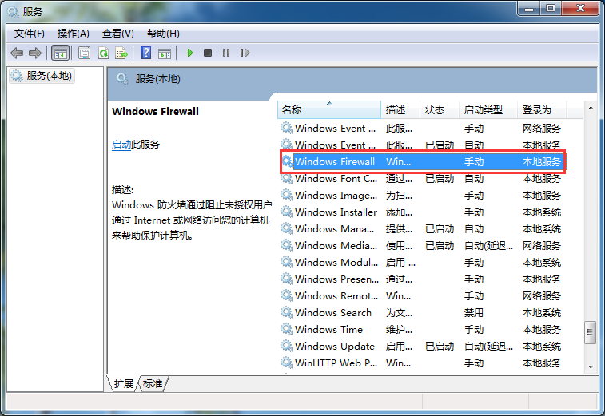This screenshot has width=605, height=416.
Task: Click the services window icon in title bar
Action: pos(13,11)
